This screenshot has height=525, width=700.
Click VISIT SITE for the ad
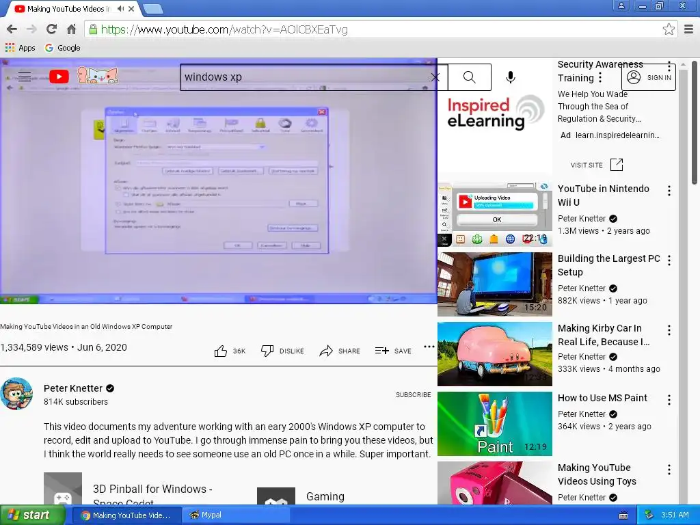tap(596, 165)
